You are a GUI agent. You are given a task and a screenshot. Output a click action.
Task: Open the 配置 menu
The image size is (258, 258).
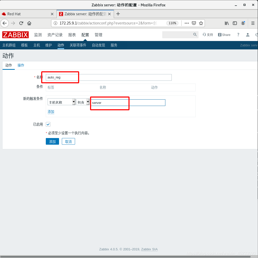coord(85,35)
